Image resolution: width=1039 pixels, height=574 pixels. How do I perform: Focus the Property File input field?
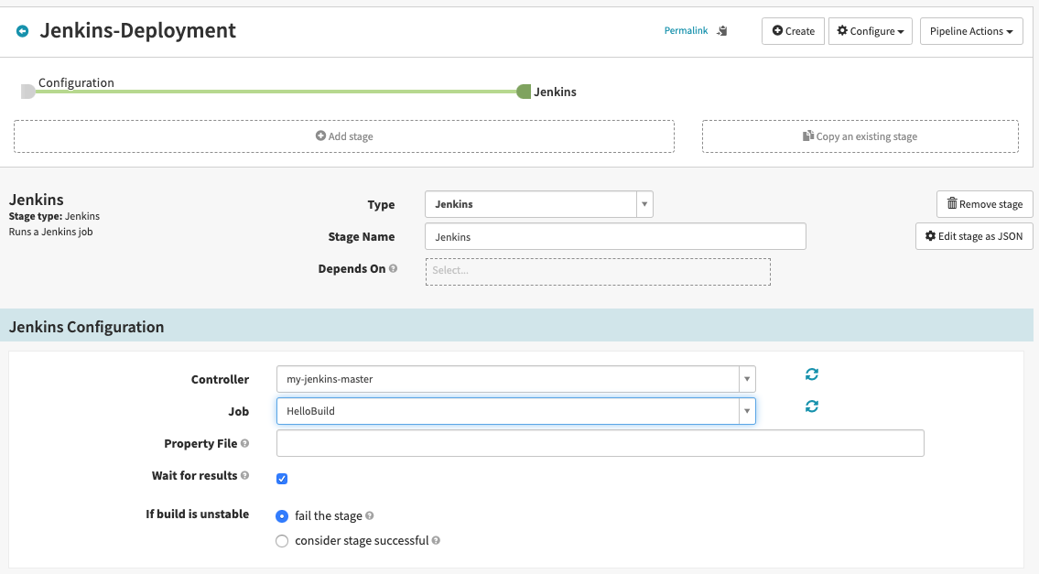click(x=600, y=443)
